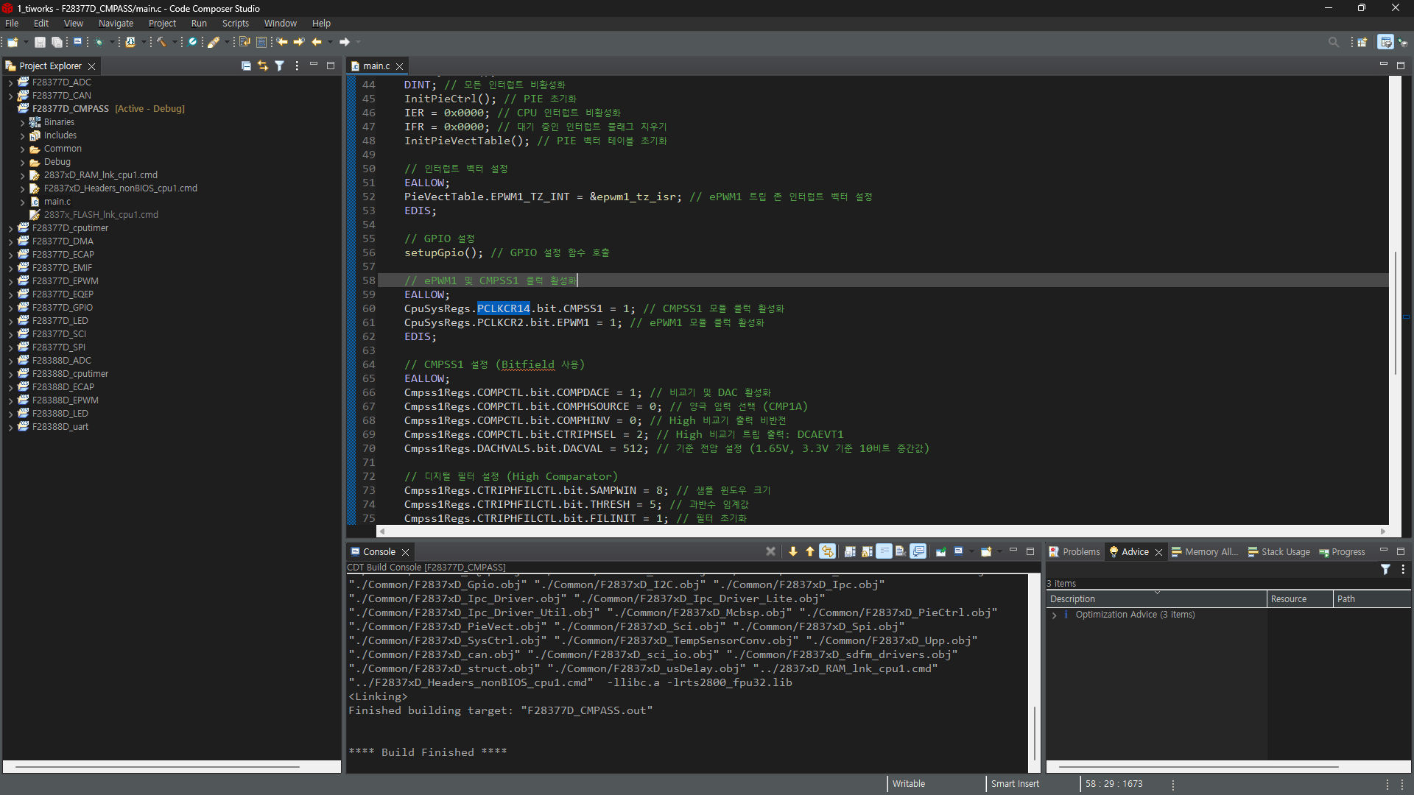Expand the Includes folder
Screen dimensions: 1414x795
coord(23,135)
